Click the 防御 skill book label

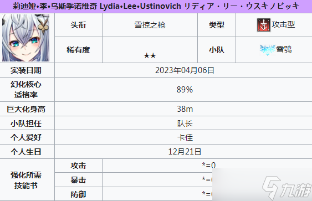78,194
